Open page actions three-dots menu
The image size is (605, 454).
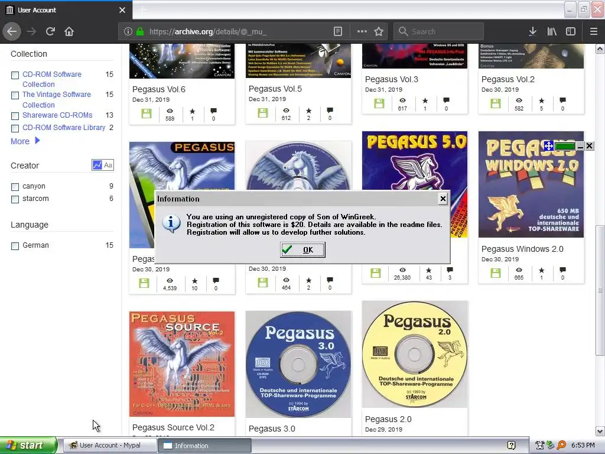pos(362,32)
